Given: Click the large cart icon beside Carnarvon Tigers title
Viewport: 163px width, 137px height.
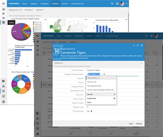Looking at the screenshot, I should [57, 51].
